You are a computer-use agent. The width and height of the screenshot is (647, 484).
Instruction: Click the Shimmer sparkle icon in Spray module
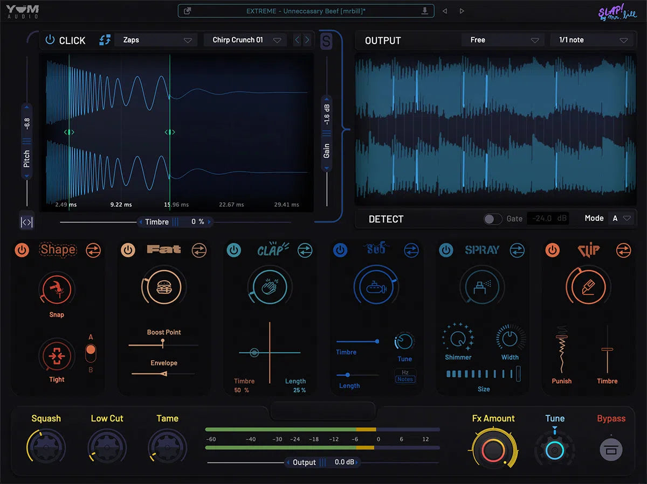(457, 339)
